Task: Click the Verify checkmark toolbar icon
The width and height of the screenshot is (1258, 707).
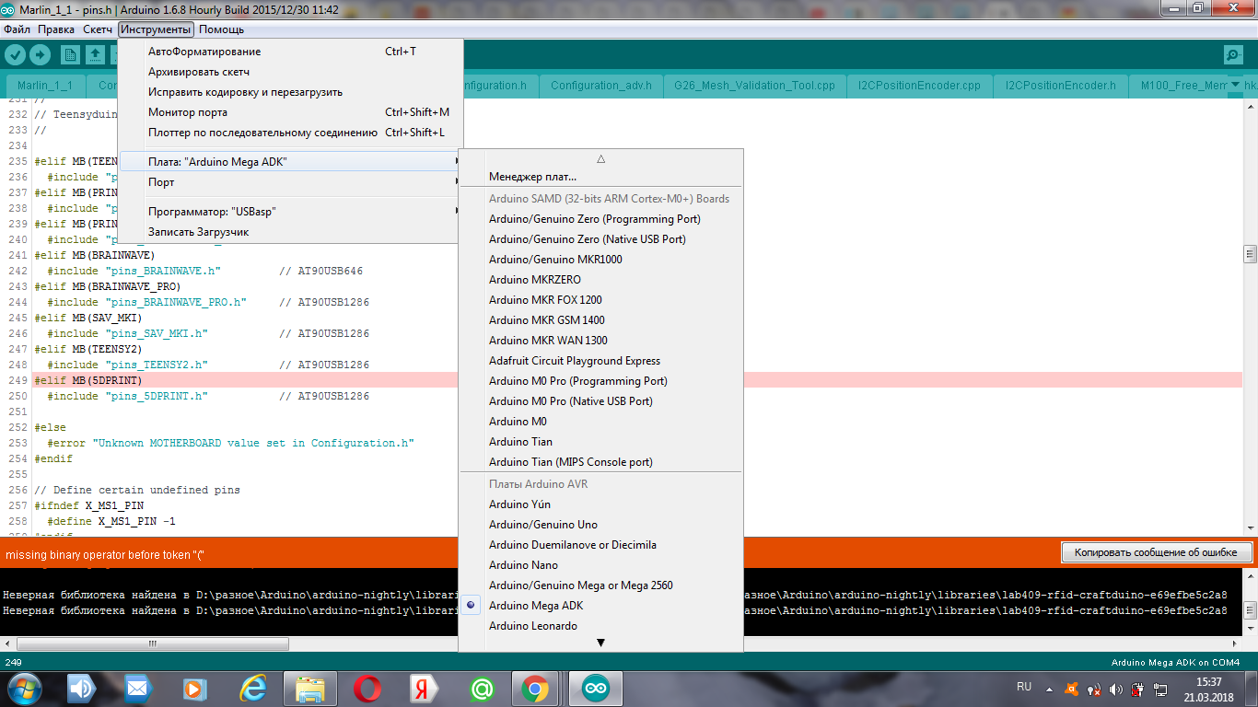Action: [x=16, y=54]
